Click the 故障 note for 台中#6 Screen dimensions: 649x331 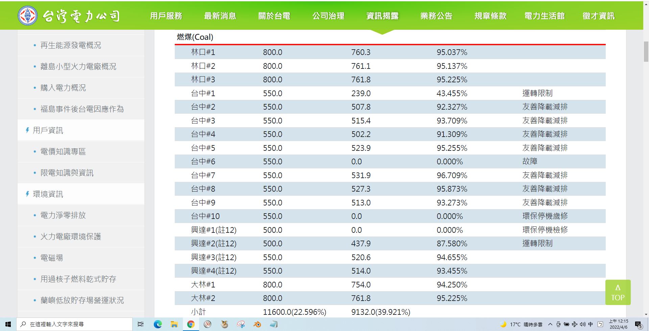coord(530,161)
